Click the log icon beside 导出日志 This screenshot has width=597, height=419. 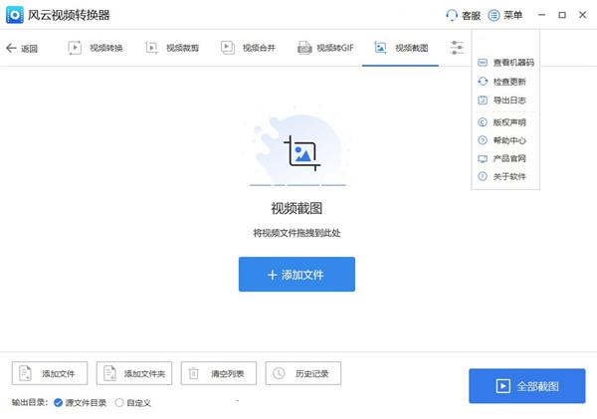(x=483, y=101)
